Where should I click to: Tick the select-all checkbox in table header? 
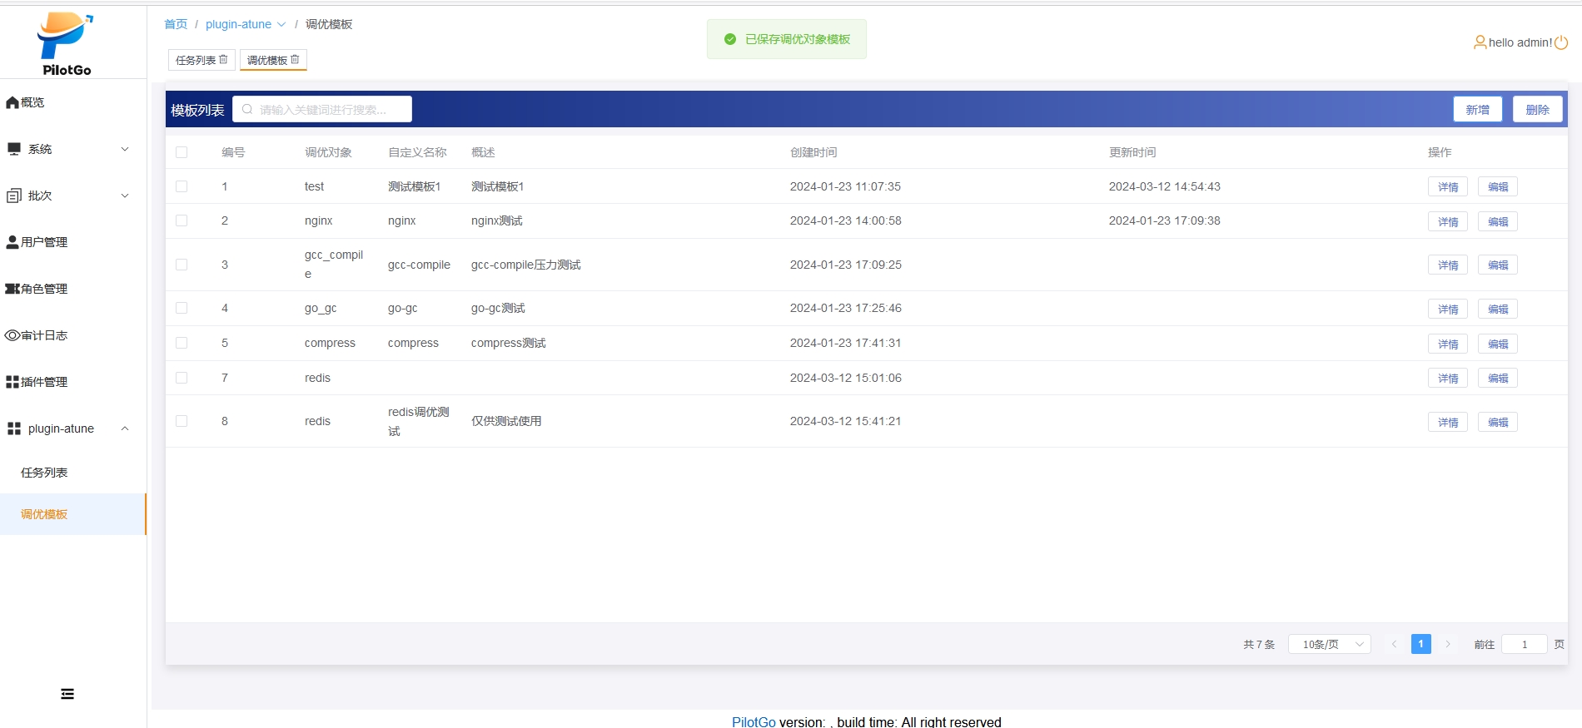pyautogui.click(x=182, y=152)
